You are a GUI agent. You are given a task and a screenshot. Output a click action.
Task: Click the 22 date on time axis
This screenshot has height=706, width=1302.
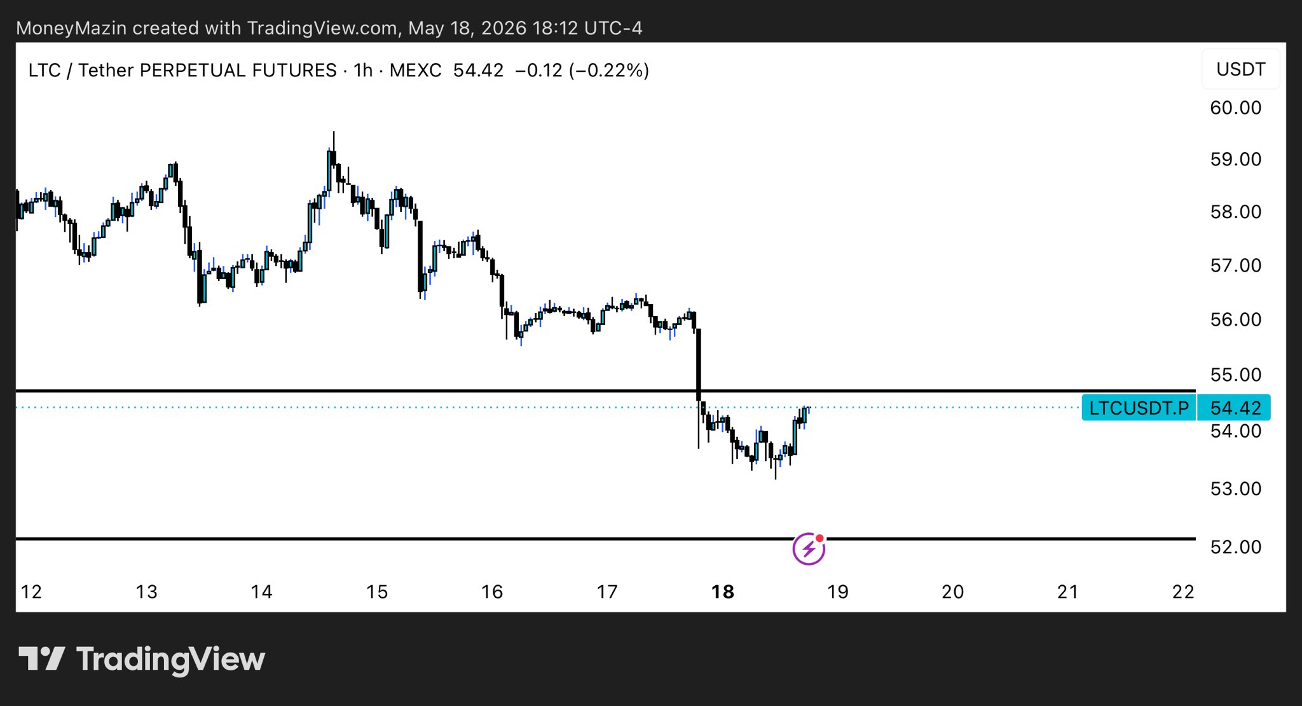click(1183, 592)
